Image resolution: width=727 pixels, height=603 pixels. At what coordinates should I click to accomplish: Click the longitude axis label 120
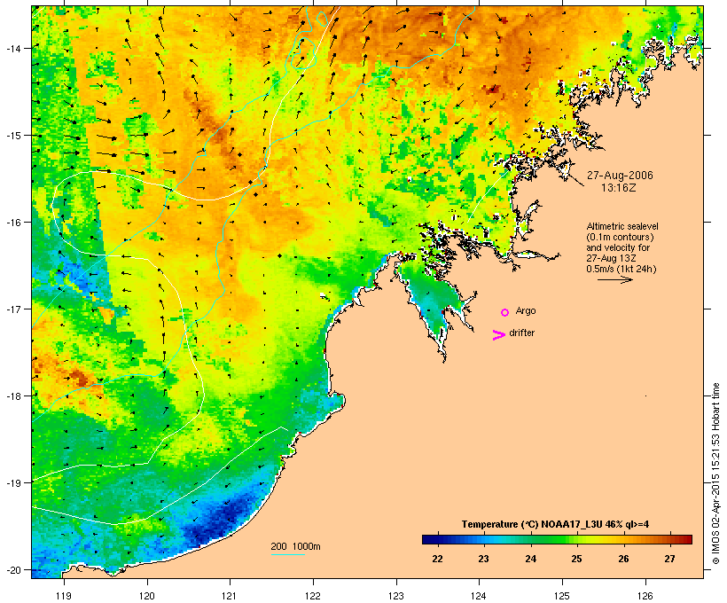147,596
